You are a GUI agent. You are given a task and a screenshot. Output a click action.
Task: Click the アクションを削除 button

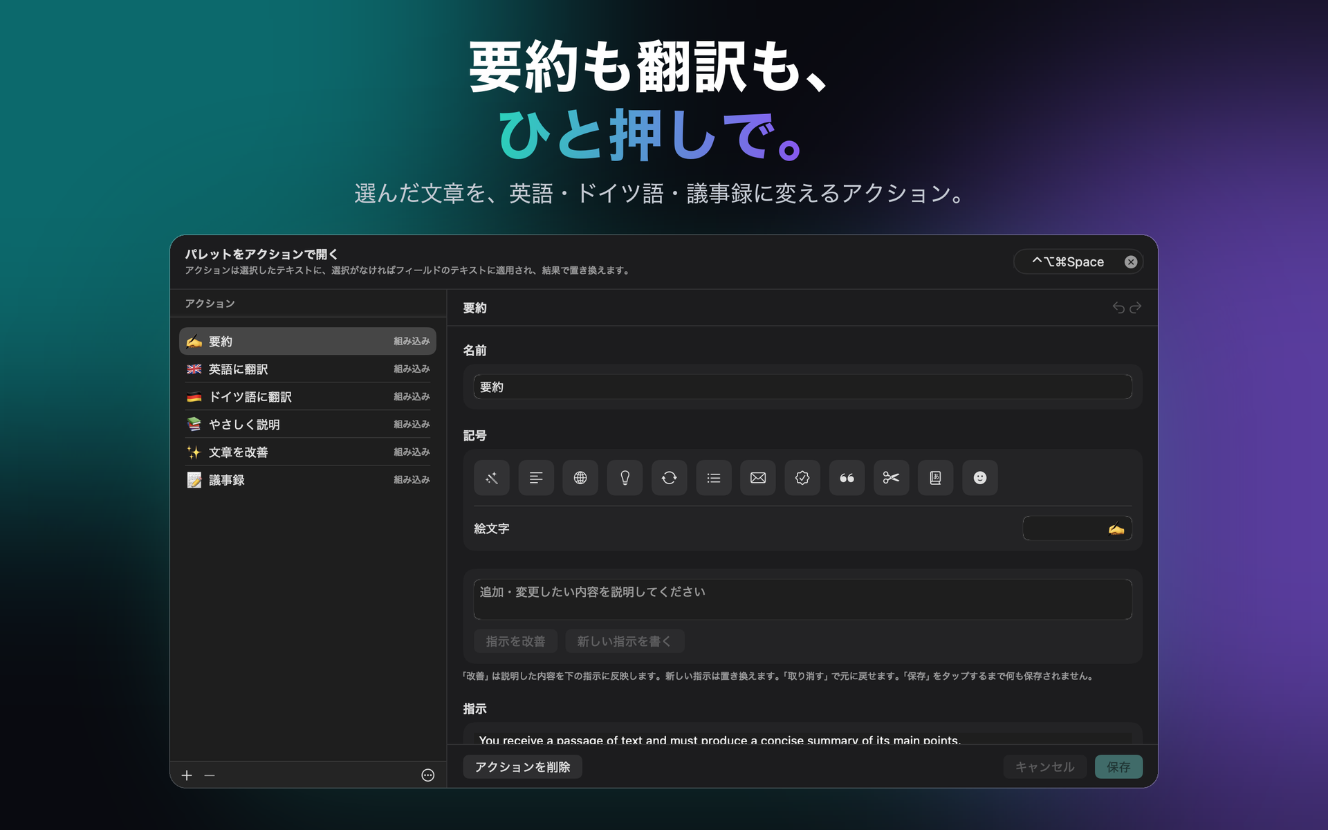522,767
